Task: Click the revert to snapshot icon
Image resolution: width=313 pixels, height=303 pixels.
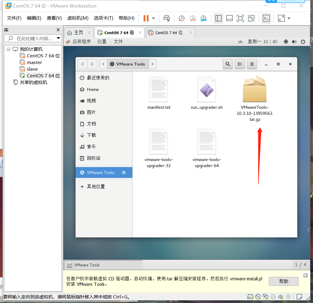Action: click(x=192, y=18)
